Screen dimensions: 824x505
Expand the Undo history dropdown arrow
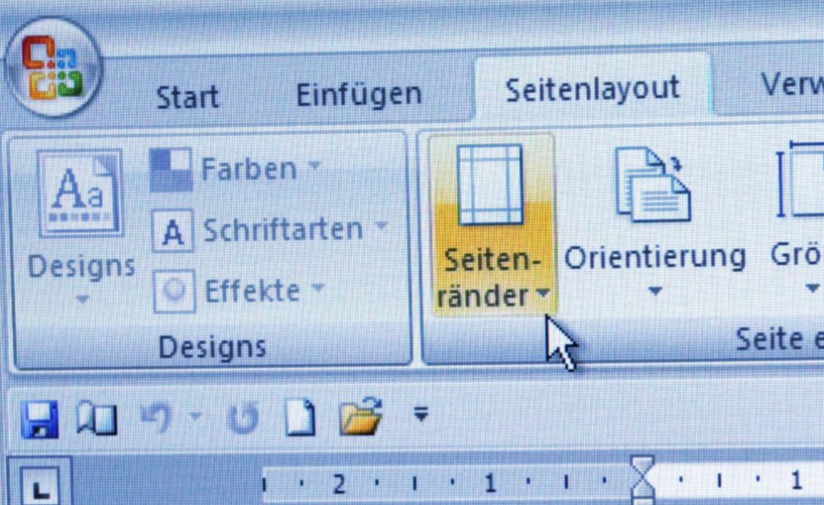click(196, 417)
